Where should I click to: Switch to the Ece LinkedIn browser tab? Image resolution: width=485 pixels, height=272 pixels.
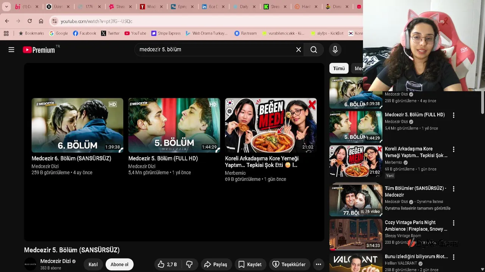[x=213, y=6]
